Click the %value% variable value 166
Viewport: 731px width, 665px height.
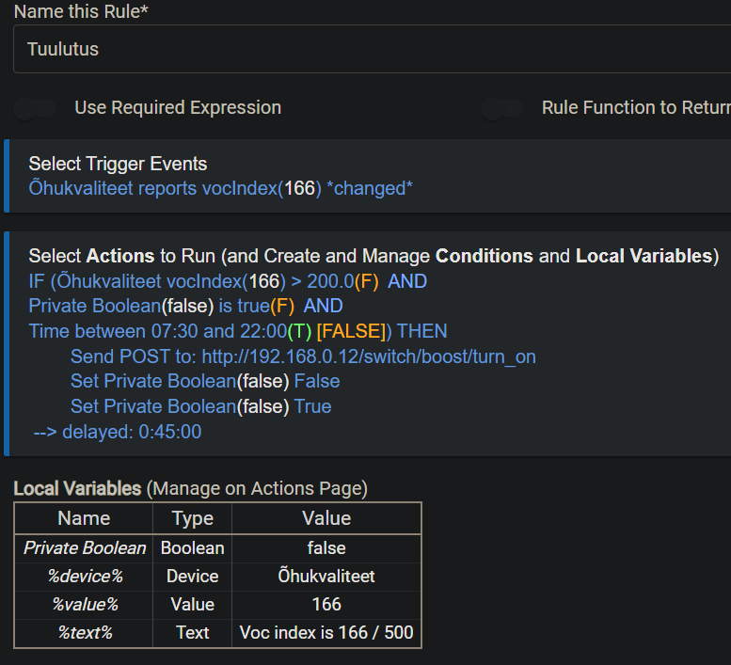[x=326, y=604]
